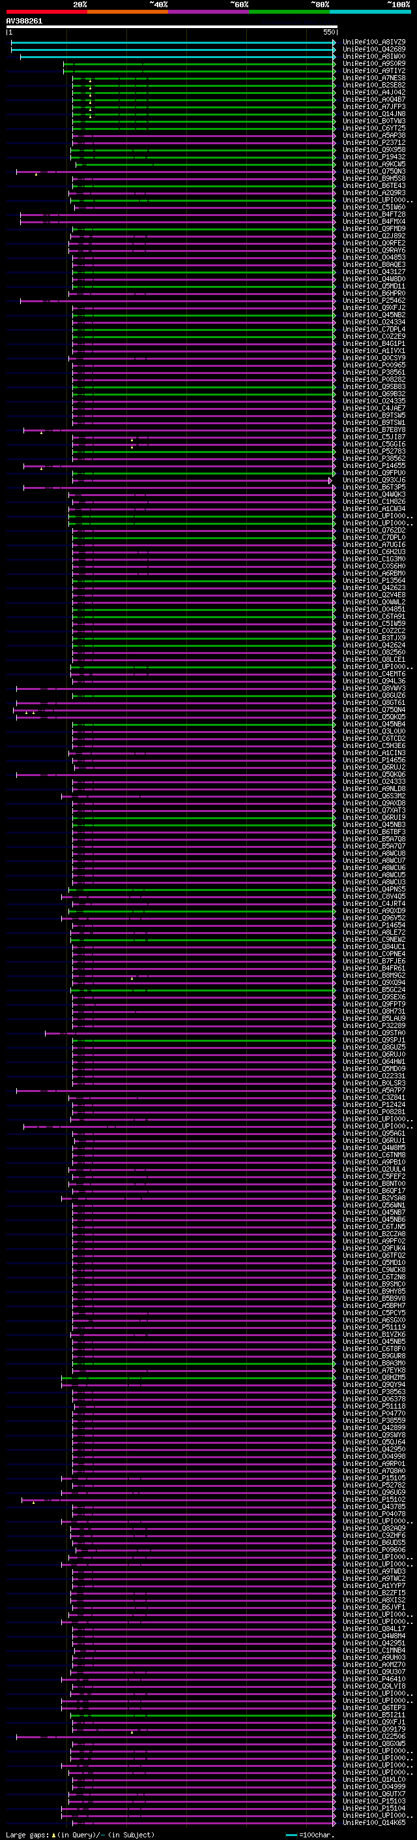This screenshot has width=417, height=1840.
Task: Select hit label UniRef100_C7DPL4
Action: click(374, 329)
